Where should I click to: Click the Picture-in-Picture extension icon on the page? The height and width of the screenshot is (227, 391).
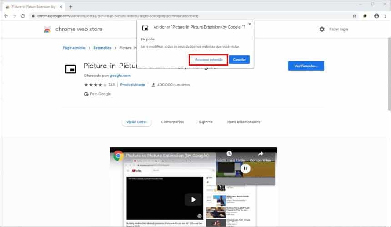point(71,69)
